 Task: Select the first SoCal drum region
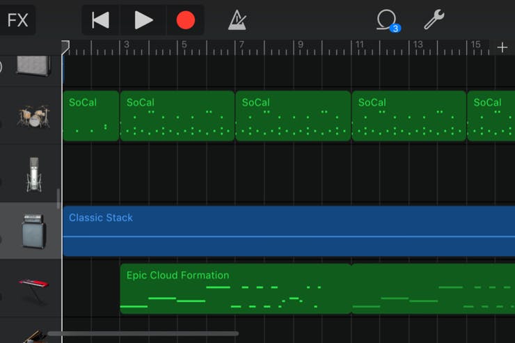[x=90, y=116]
